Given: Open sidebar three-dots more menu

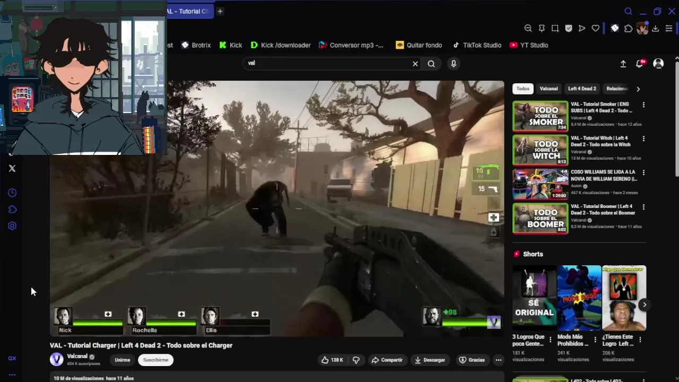Looking at the screenshot, I should (12, 375).
